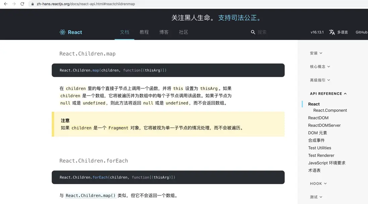Click the React brand name link
368x204 pixels.
click(75, 32)
